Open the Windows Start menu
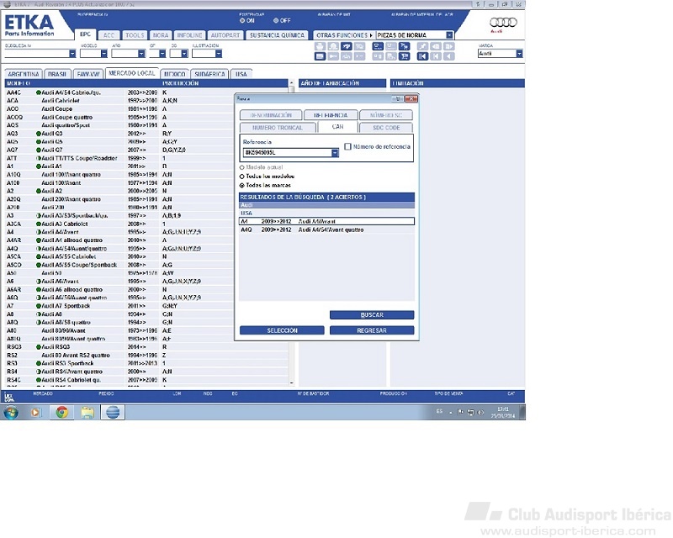 (x=11, y=412)
